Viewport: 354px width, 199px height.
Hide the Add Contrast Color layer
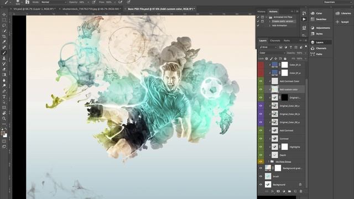click(x=261, y=81)
